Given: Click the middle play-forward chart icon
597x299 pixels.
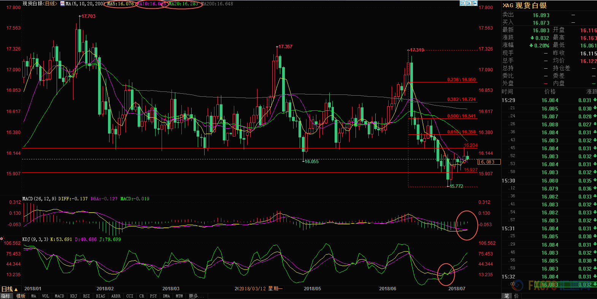Looking at the screenshot, I should pyautogui.click(x=469, y=3).
